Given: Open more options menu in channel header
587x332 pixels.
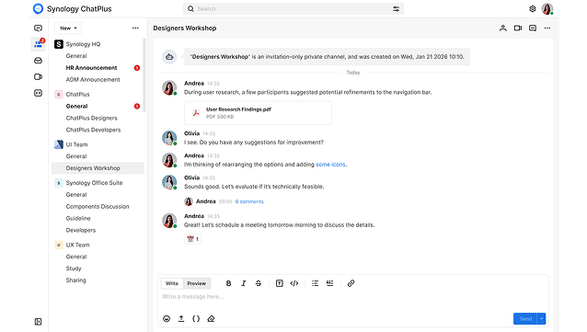Looking at the screenshot, I should coord(547,29).
